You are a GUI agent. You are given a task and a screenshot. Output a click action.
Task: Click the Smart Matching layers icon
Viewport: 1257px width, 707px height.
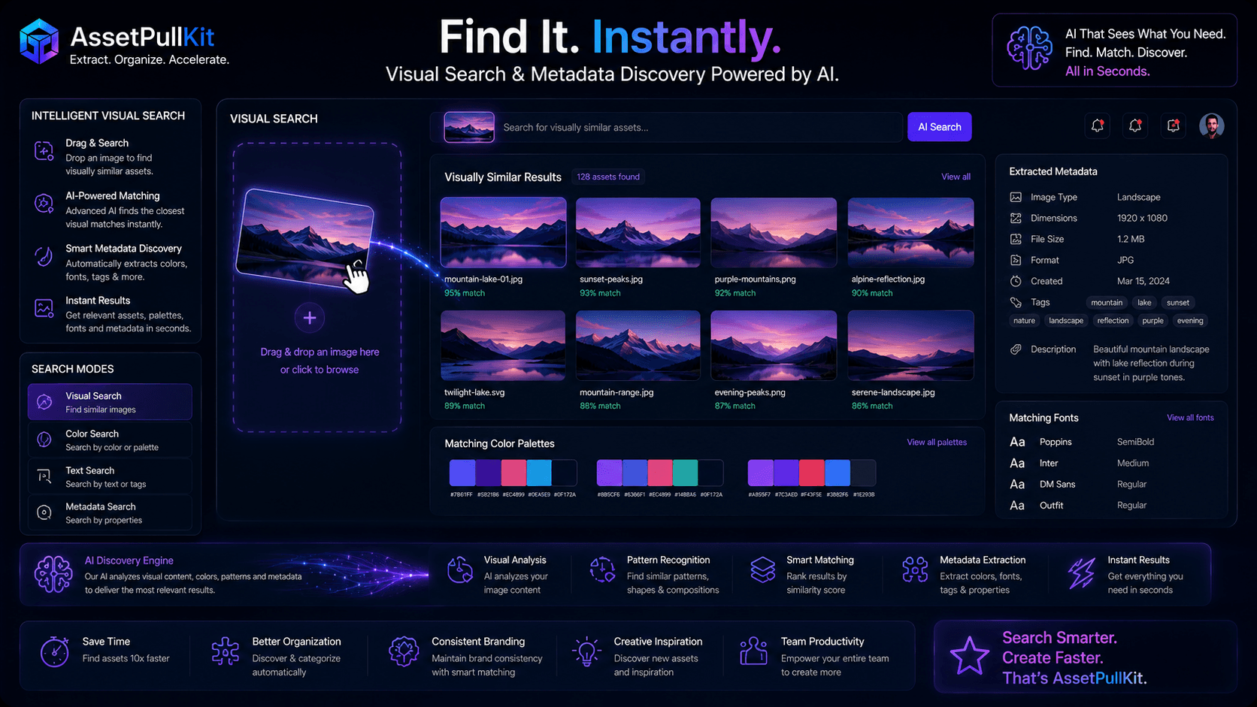tap(762, 570)
